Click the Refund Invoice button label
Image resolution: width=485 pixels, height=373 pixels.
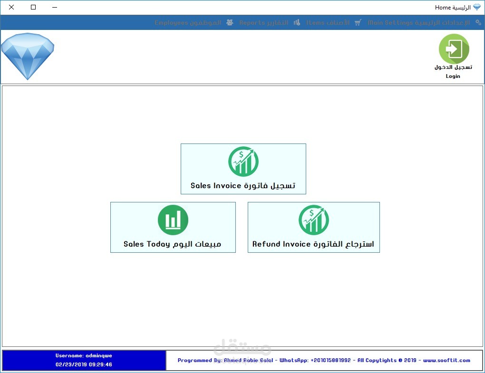pyautogui.click(x=313, y=244)
